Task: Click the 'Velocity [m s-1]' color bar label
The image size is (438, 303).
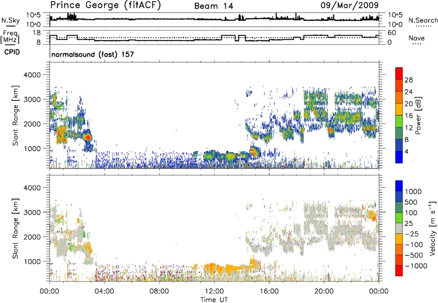Action: (433, 228)
